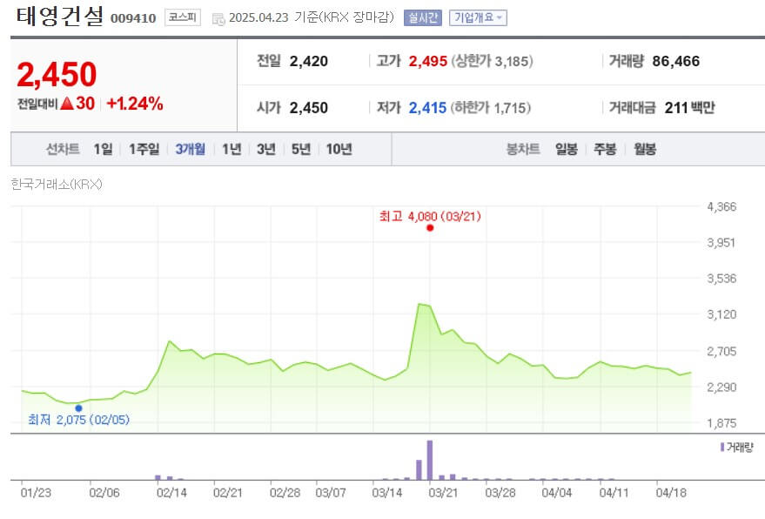The height and width of the screenshot is (519, 765).
Task: Click the calendar icon beside the date
Action: [x=218, y=19]
